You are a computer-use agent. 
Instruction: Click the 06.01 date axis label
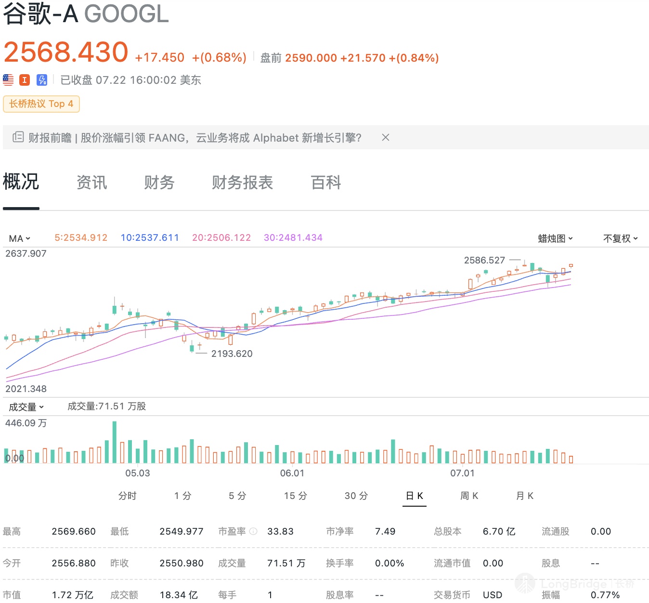[x=292, y=473]
